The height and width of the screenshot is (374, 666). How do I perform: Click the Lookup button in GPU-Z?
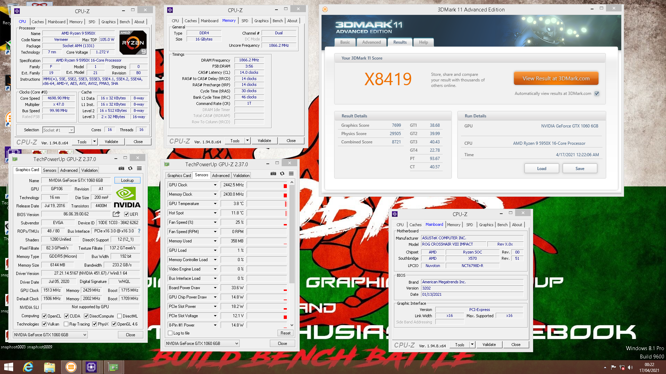point(127,180)
